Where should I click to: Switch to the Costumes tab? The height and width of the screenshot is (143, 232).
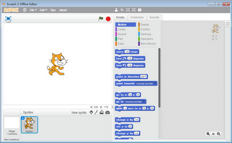tap(137, 17)
